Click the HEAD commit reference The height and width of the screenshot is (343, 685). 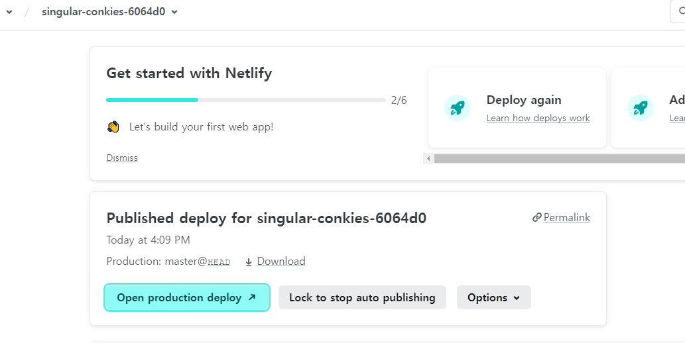click(219, 262)
